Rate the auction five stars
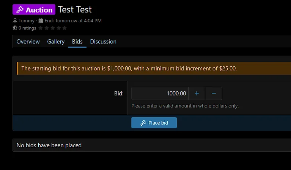 64,28
